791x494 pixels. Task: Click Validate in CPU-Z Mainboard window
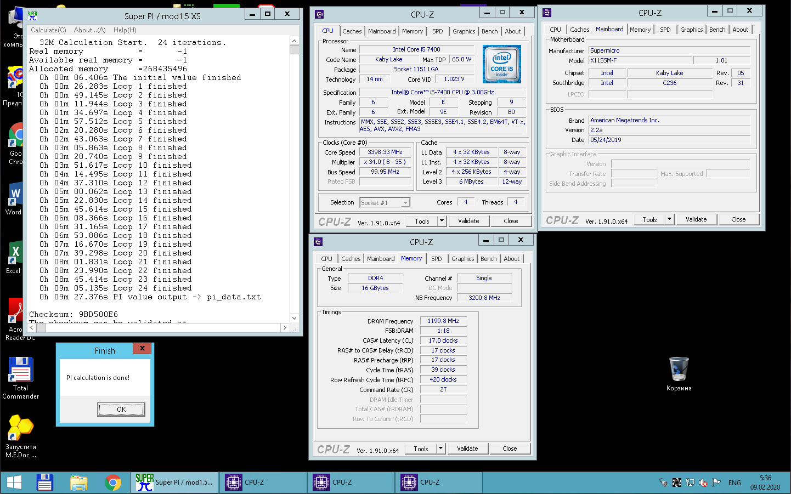click(696, 219)
